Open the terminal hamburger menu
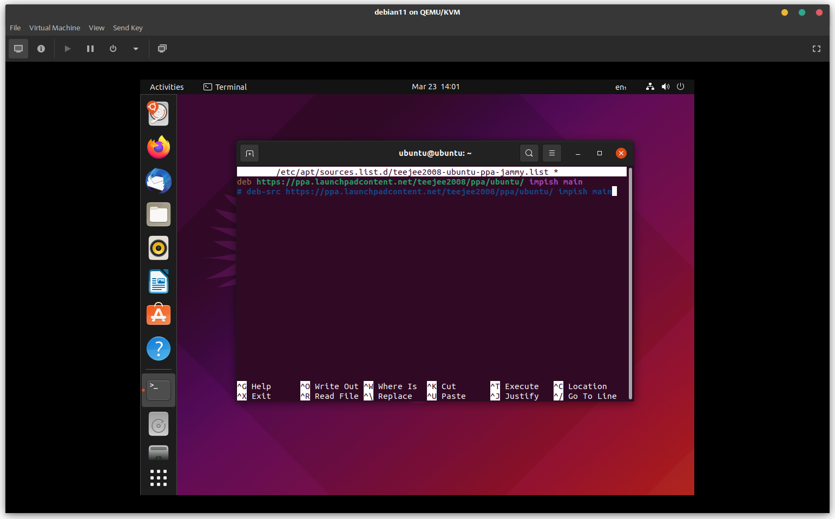Image resolution: width=835 pixels, height=519 pixels. coord(551,153)
